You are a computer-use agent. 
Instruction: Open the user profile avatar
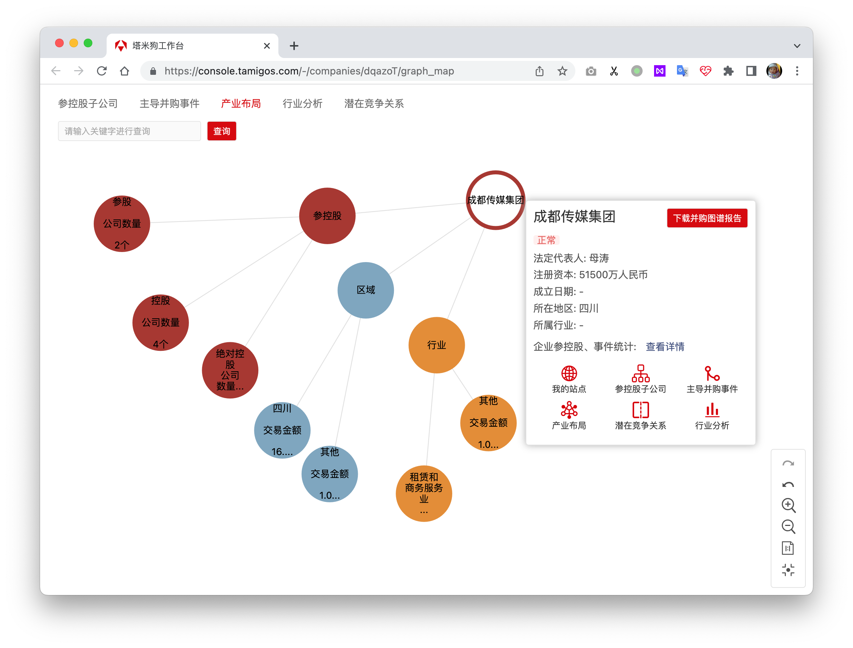coord(774,71)
